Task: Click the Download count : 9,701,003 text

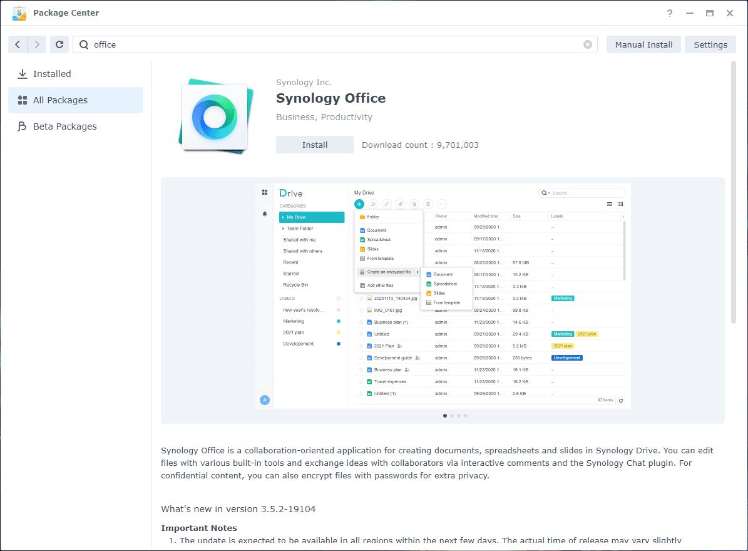Action: click(420, 145)
